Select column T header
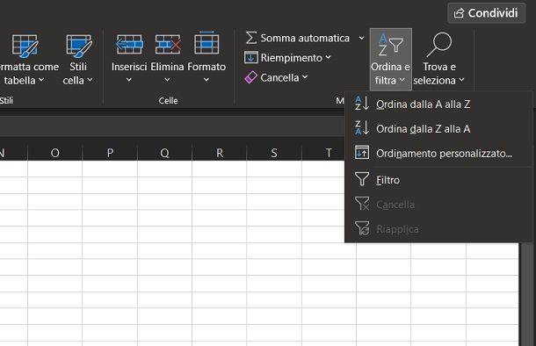 point(329,153)
